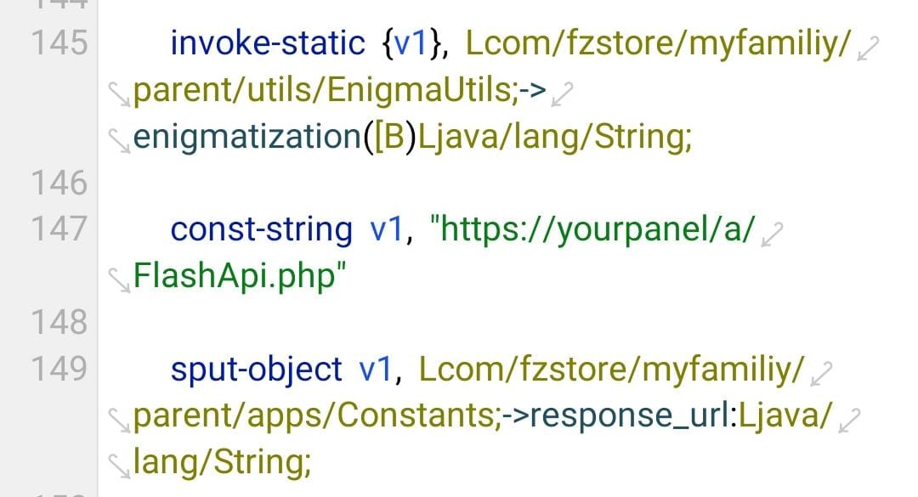Click the continuation arrow before "lang/String;" on last row
The image size is (918, 497).
[x=119, y=462]
